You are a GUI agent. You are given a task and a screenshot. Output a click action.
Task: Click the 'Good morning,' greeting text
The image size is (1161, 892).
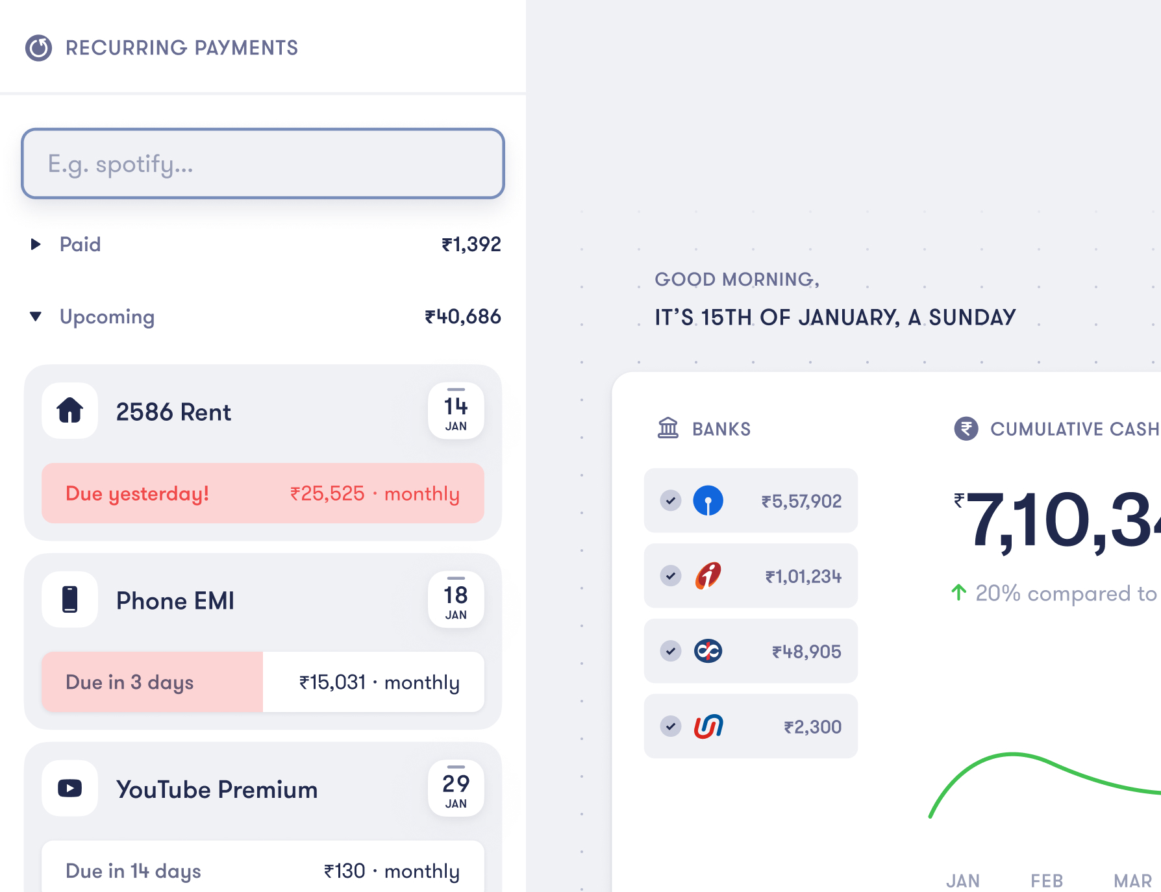[x=737, y=279]
